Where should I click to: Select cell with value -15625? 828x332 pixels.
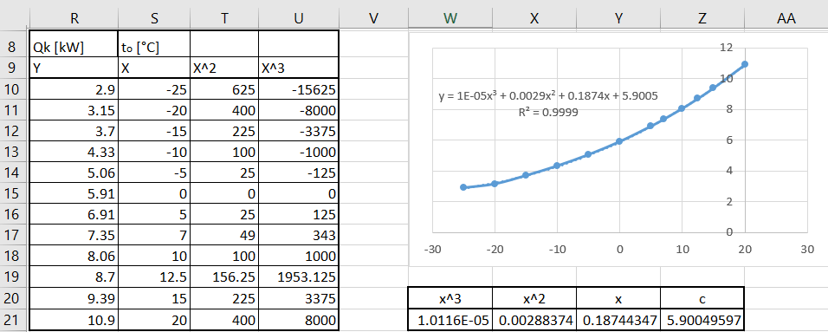click(x=298, y=89)
